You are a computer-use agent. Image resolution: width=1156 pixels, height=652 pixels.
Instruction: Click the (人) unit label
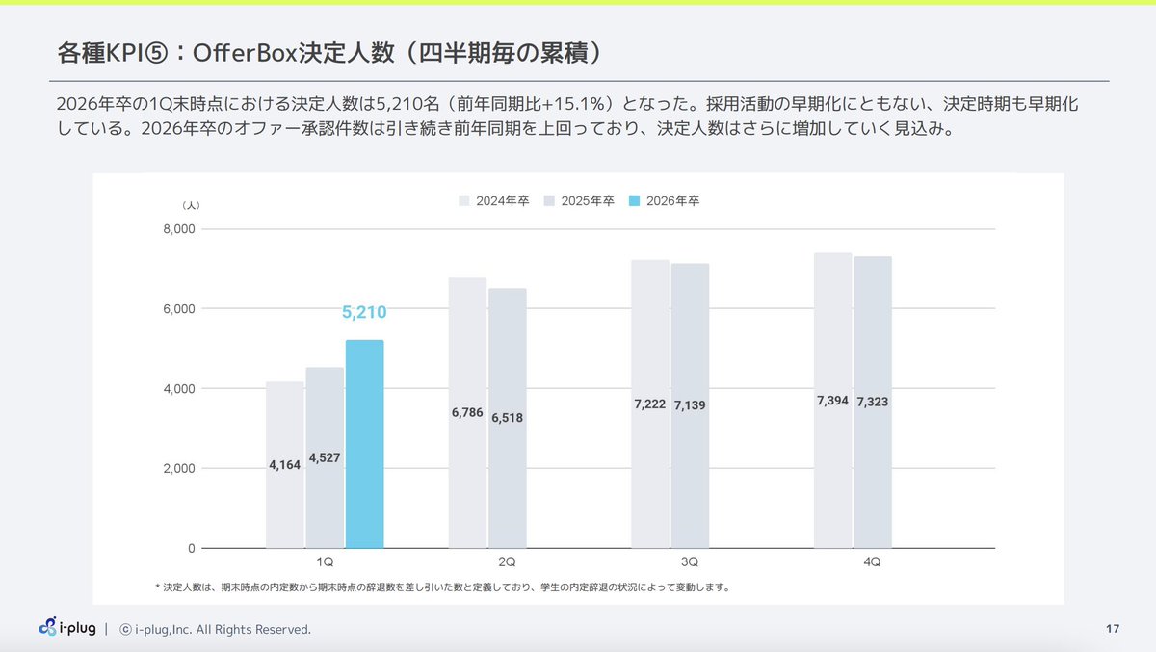pos(191,205)
